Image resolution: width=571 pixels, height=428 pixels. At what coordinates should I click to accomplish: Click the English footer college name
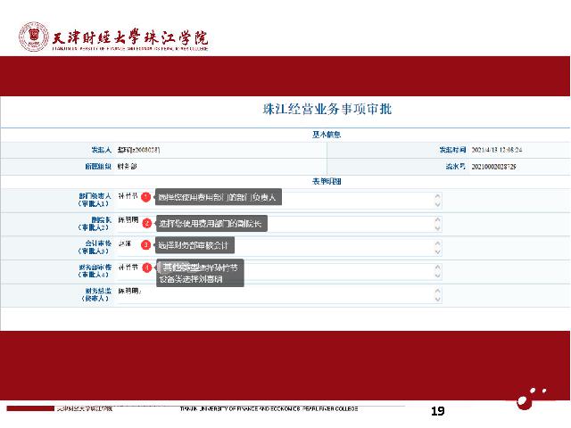pyautogui.click(x=269, y=408)
